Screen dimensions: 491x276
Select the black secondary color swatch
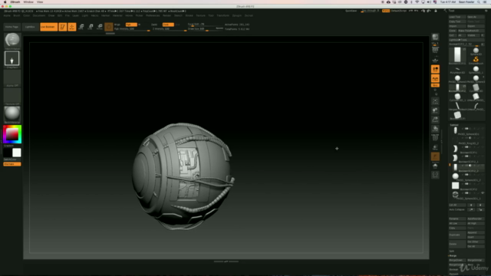tap(8, 153)
